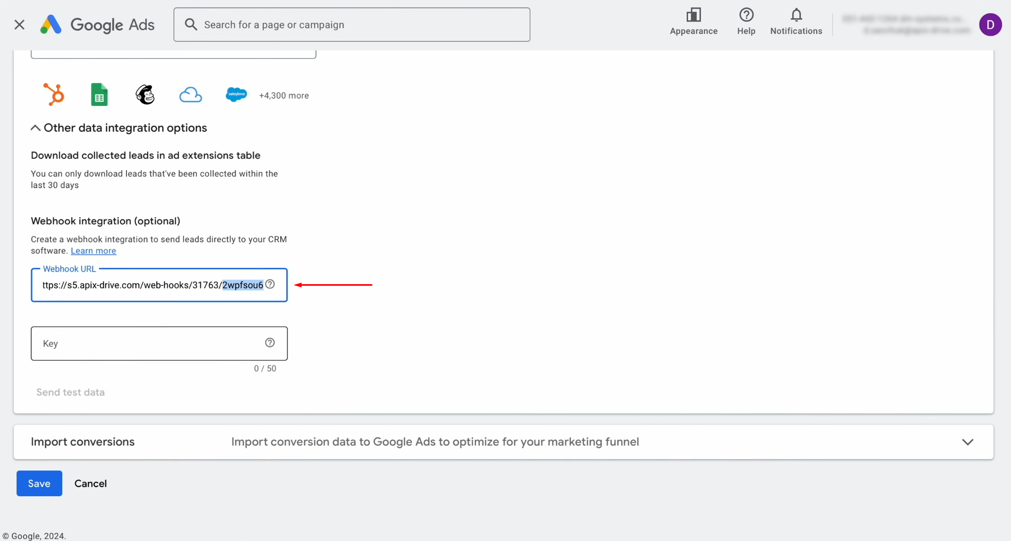Open the Key field help tooltip icon
1011x541 pixels.
(x=270, y=342)
